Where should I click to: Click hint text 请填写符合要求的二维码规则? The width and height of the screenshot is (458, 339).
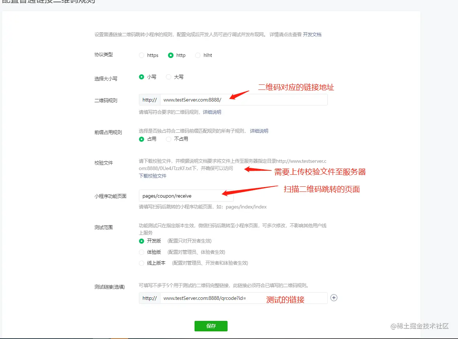pyautogui.click(x=170, y=112)
